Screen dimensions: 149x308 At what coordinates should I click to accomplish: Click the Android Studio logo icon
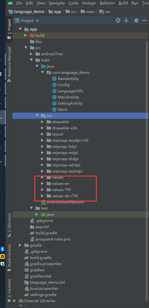point(11,3)
